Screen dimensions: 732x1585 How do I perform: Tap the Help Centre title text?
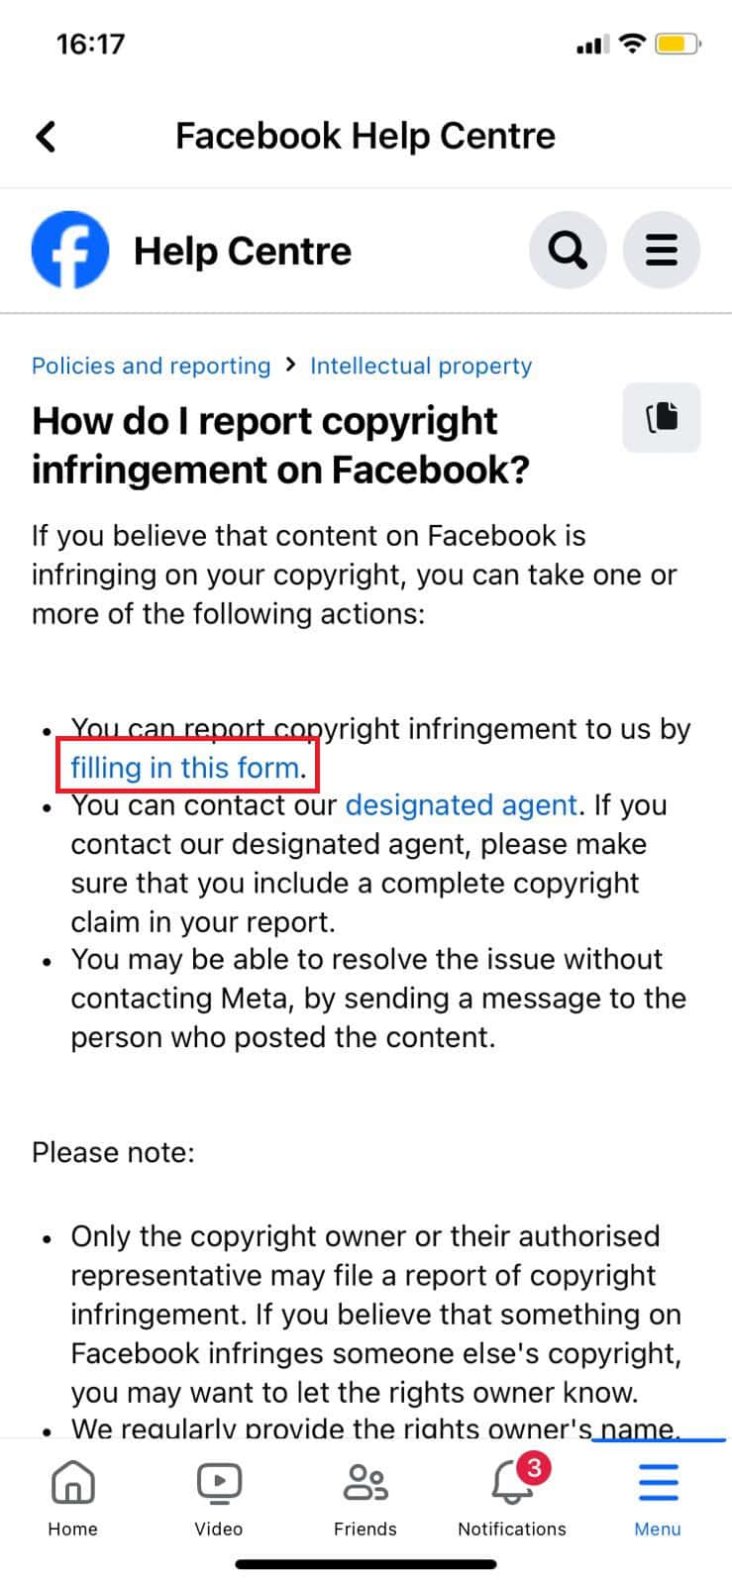pos(243,251)
